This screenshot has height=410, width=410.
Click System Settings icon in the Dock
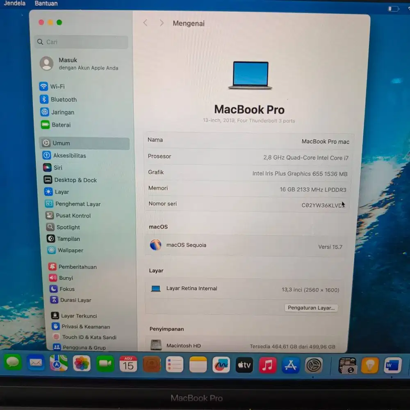pyautogui.click(x=314, y=365)
